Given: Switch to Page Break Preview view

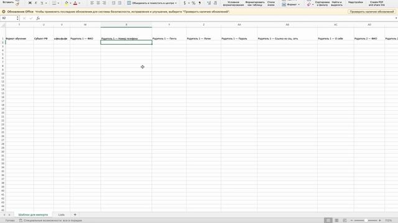Looking at the screenshot, I should (x=345, y=221).
